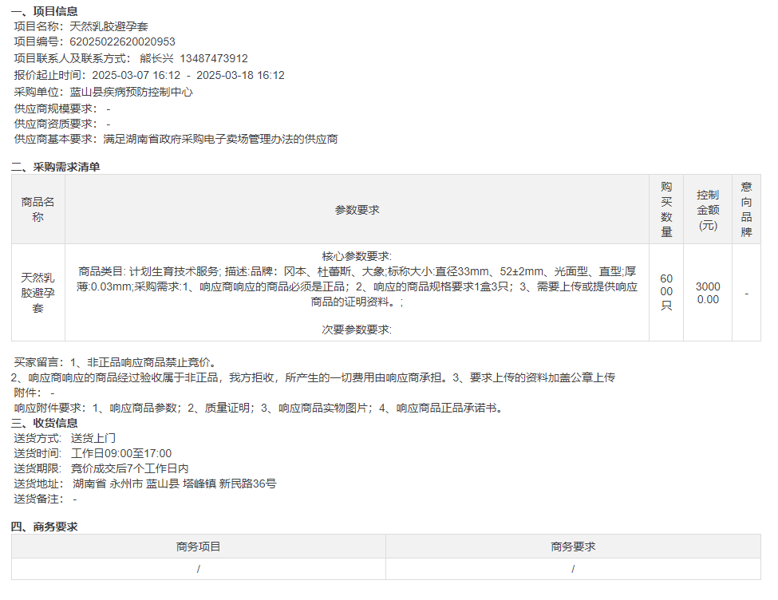Click the project number 62025022620020953

pos(122,41)
